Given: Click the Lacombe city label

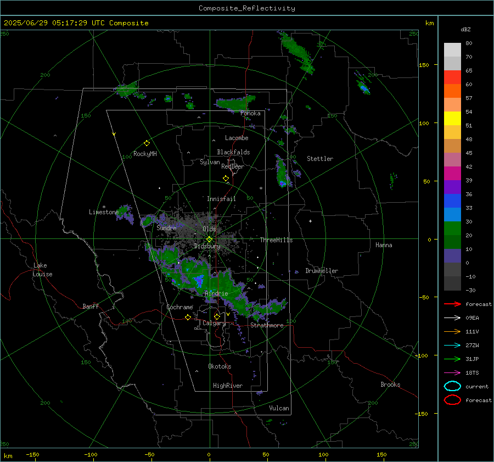Looking at the screenshot, I should [x=237, y=138].
